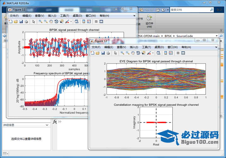The width and height of the screenshot is (226, 158).
Task: Insert Legend in Figure 11
Action: click(89, 21)
